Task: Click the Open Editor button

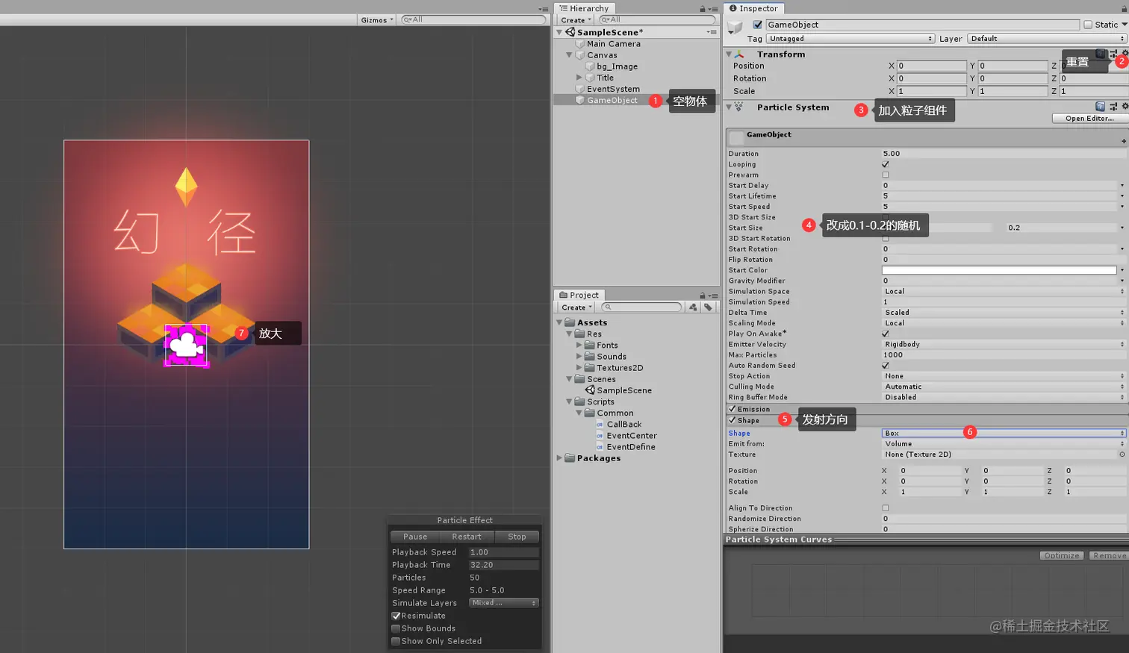Action: pyautogui.click(x=1089, y=119)
